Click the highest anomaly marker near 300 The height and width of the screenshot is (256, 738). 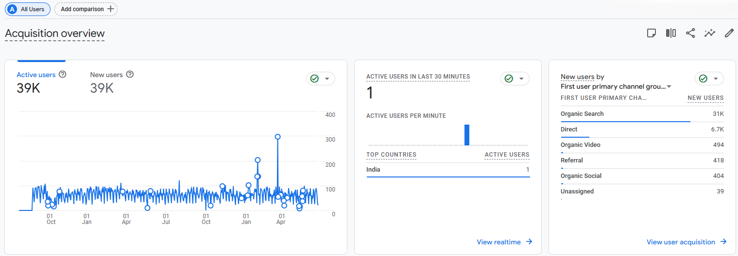pos(278,137)
